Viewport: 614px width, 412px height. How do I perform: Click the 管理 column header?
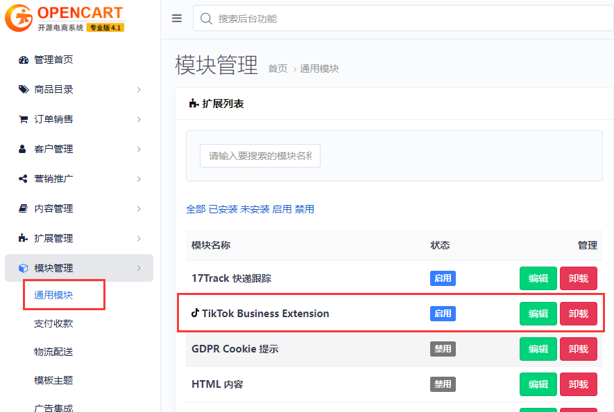[588, 245]
